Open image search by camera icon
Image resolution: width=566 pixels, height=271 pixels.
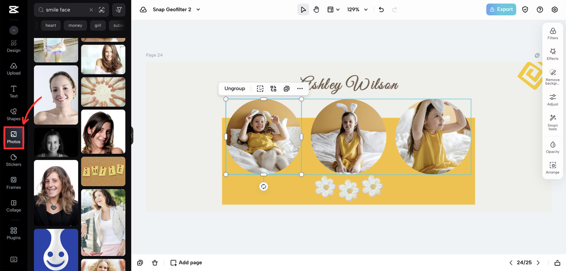[x=102, y=10]
